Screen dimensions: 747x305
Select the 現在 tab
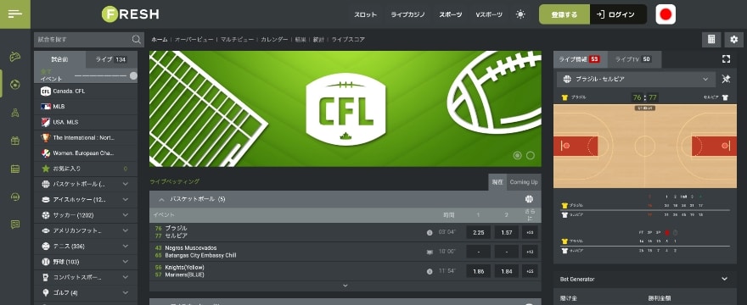coord(497,182)
